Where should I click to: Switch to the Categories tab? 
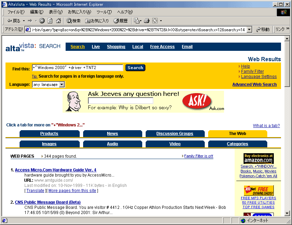coord(238,144)
